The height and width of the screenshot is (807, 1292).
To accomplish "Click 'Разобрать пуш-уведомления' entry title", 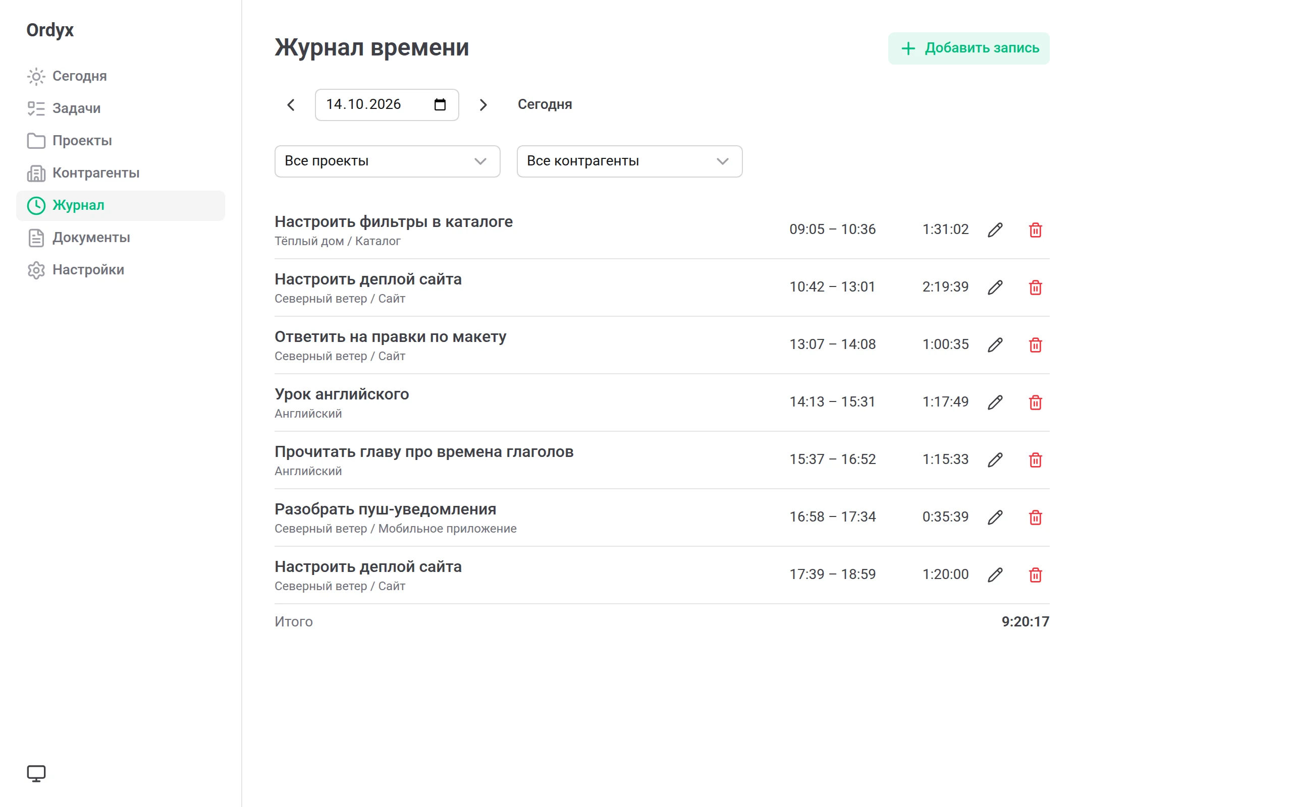I will click(x=386, y=509).
